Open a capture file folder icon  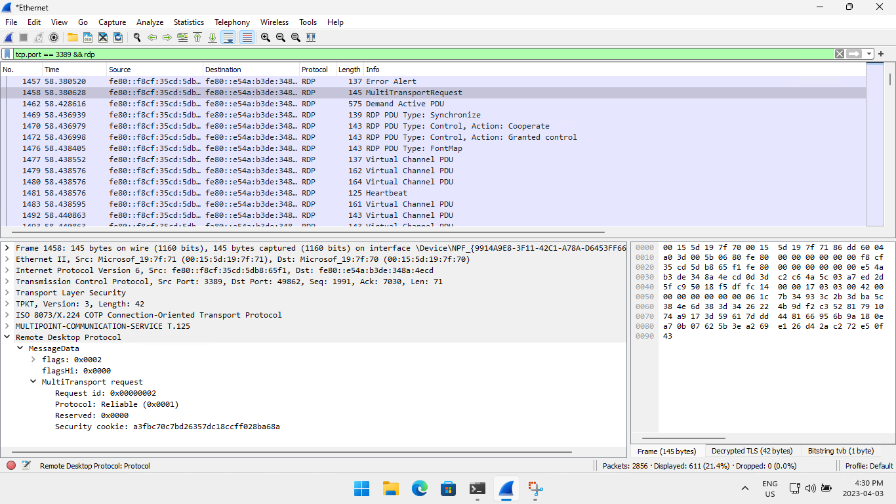[72, 37]
